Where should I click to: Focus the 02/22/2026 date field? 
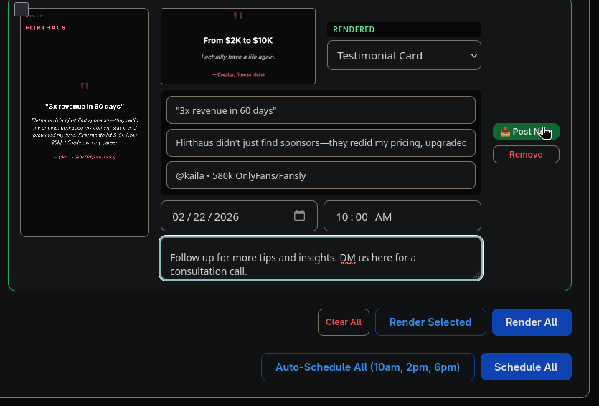[x=239, y=216]
